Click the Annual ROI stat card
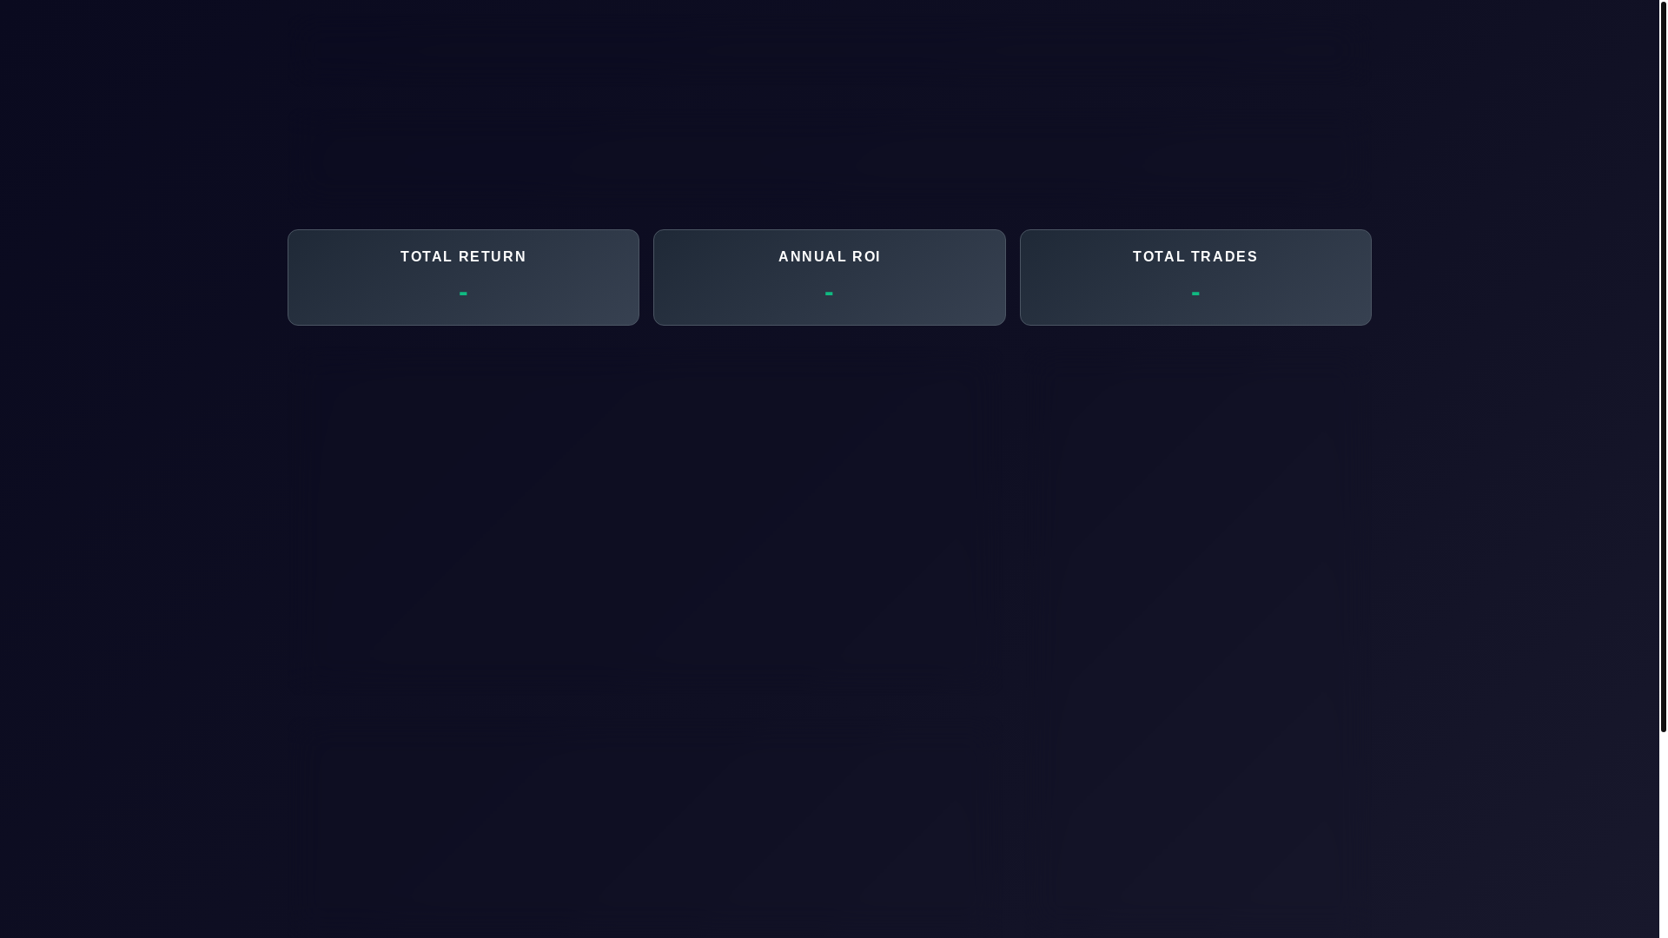The image size is (1668, 938). point(829,277)
